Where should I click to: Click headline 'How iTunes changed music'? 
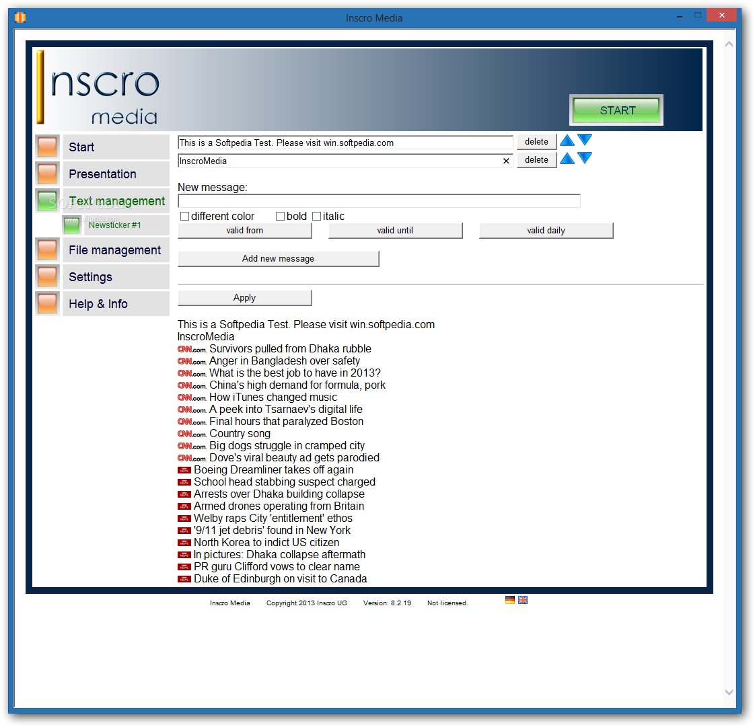(x=273, y=397)
